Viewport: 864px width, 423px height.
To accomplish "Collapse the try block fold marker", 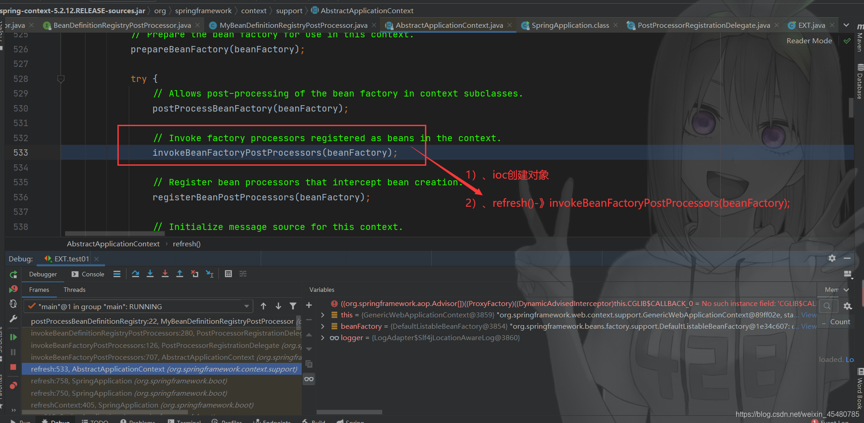I will (61, 79).
